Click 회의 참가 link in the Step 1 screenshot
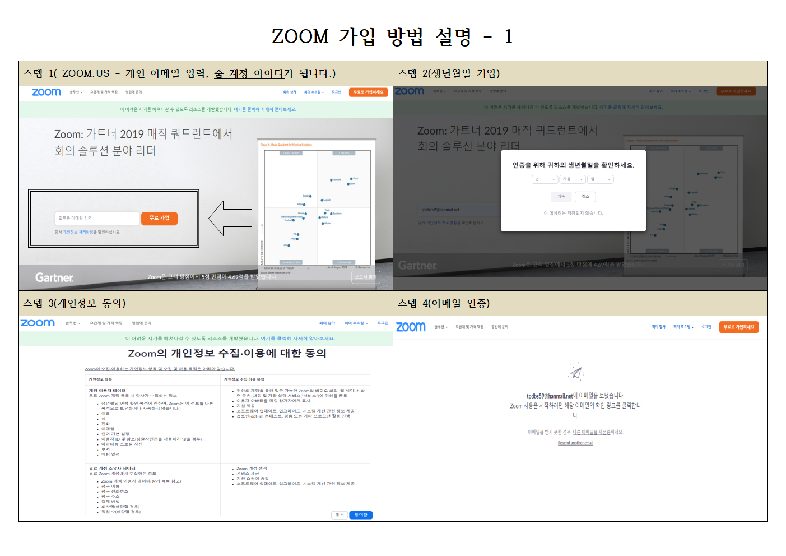Image resolution: width=786 pixels, height=556 pixels. 290,92
